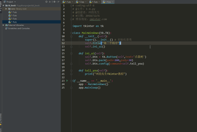
Task: Click line number 16 in the gutter
Action: pos(63,57)
